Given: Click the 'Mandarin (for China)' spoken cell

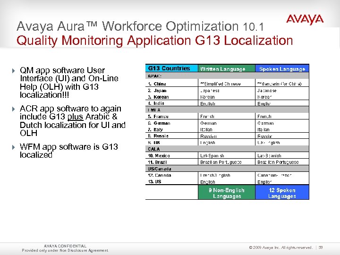Looking at the screenshot, I should 282,84.
